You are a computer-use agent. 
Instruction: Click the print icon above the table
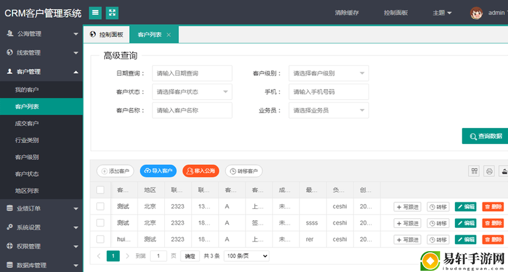[489, 171]
